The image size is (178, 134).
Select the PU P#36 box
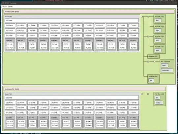coord(10,125)
